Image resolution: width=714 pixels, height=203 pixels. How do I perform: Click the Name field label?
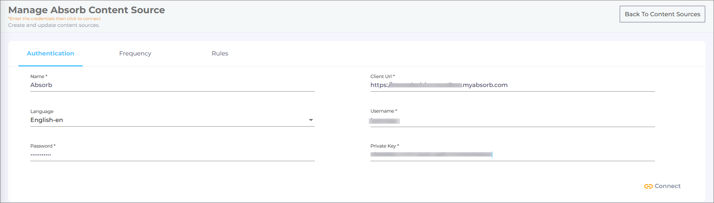point(39,76)
